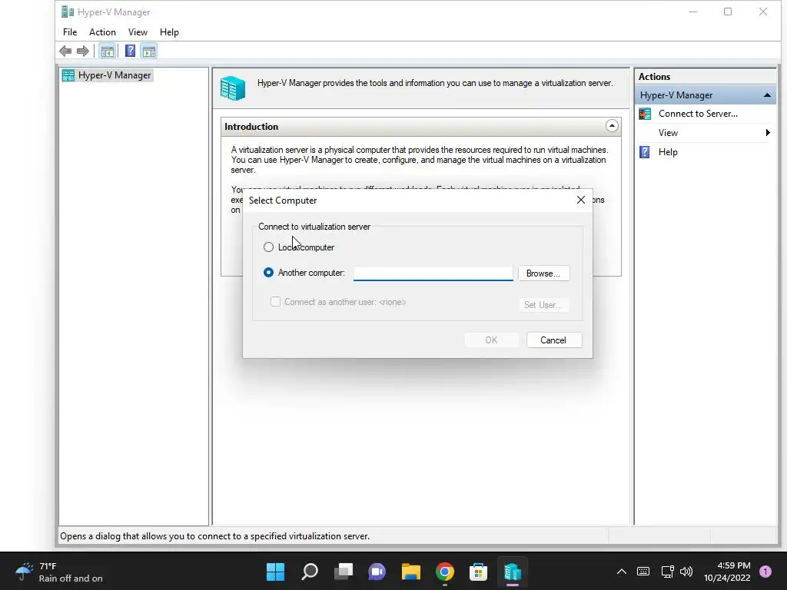Click the Forward arrow toolbar icon
Screen dimensions: 787x590
coord(83,51)
